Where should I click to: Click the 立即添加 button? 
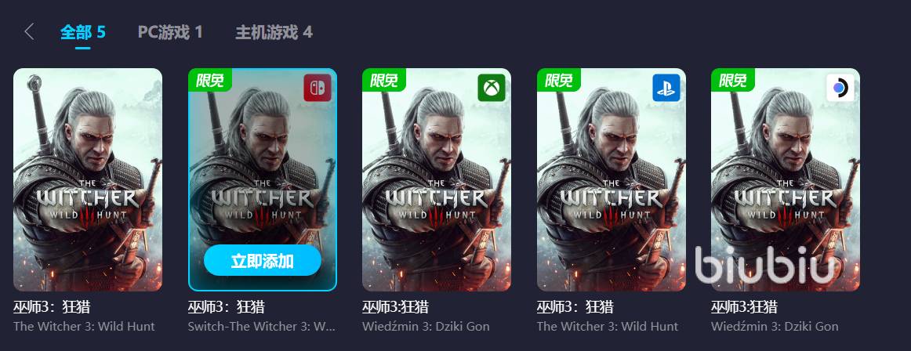point(262,260)
